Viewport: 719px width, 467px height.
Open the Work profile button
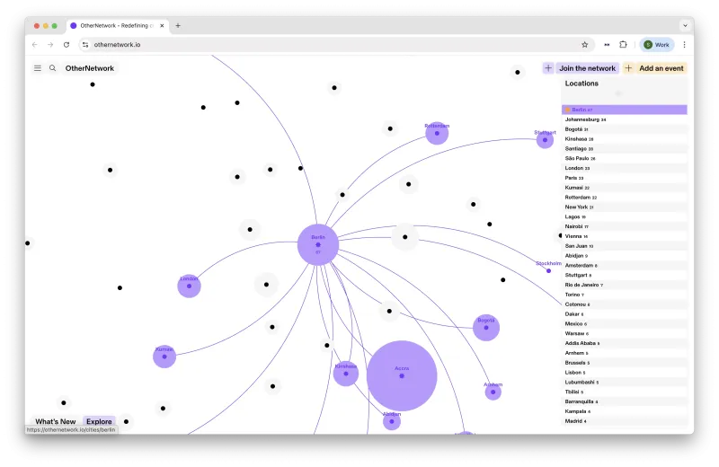[657, 44]
